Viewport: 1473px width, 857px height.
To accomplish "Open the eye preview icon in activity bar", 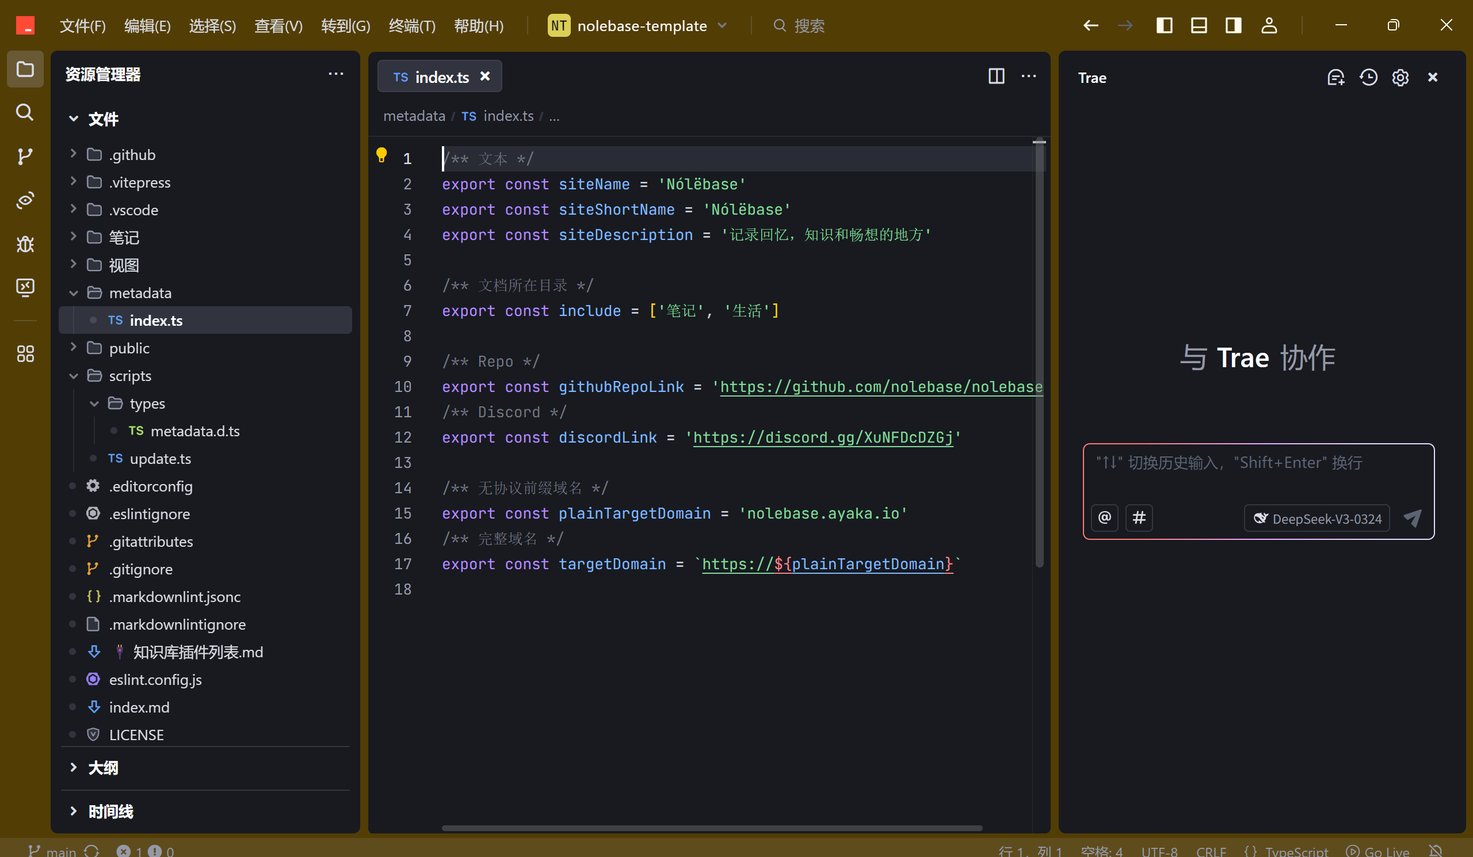I will pos(25,200).
